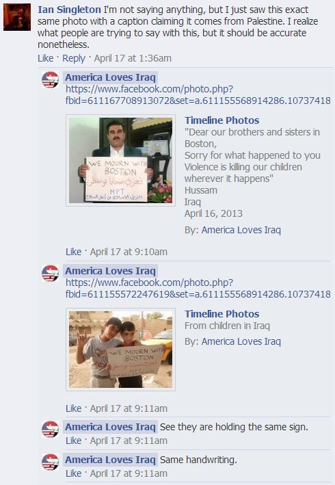Image resolution: width=335 pixels, height=485 pixels.
Task: Like the 'See they are holding the same sign' comment
Action: (x=74, y=441)
